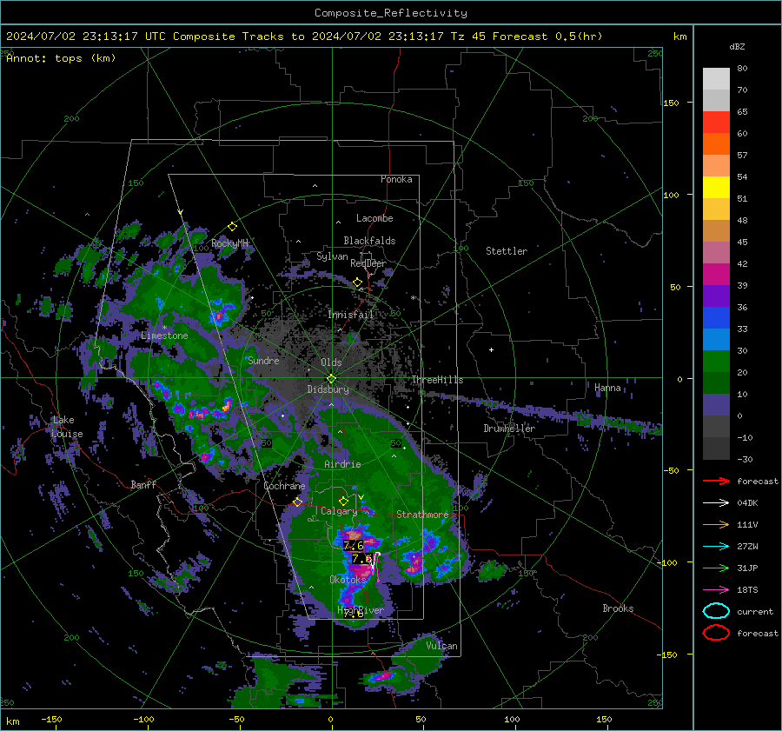
Task: Click the yellow radar diamond at map center
Action: (331, 379)
